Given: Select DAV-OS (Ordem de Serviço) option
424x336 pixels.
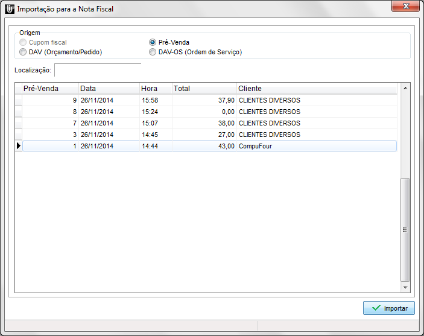Looking at the screenshot, I should (153, 52).
